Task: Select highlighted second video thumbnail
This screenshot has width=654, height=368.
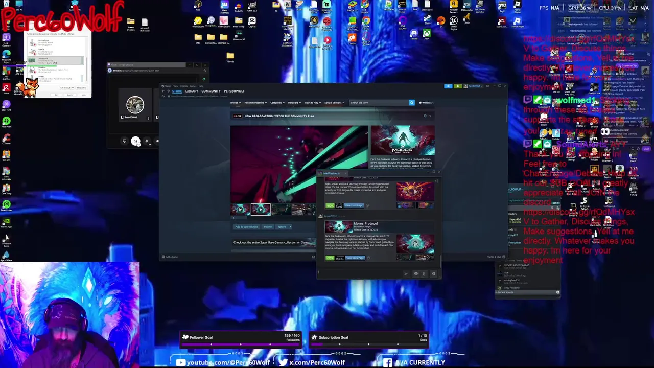Action: pos(260,209)
